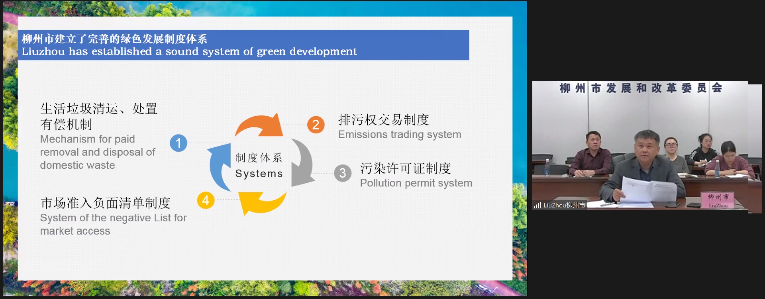The width and height of the screenshot is (765, 299).
Task: Click the blue slide title banner
Action: point(243,45)
